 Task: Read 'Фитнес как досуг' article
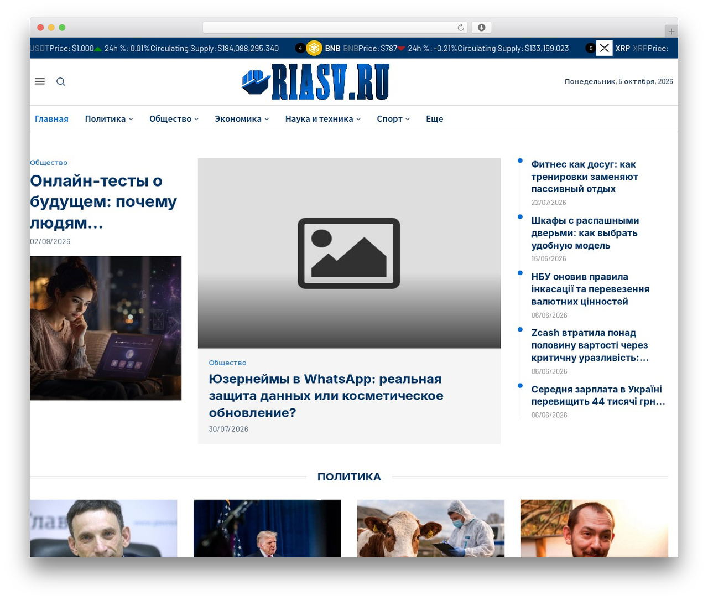[585, 177]
